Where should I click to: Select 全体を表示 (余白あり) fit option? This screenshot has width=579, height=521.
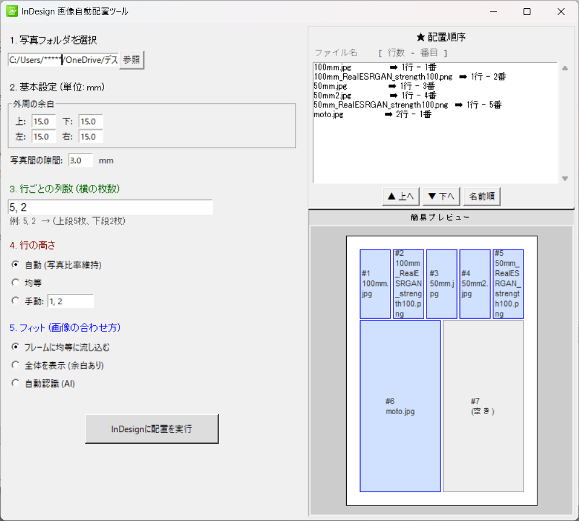(x=16, y=365)
